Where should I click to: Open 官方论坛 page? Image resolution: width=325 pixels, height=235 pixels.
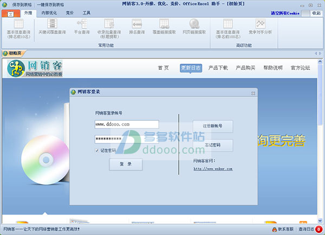(x=300, y=68)
